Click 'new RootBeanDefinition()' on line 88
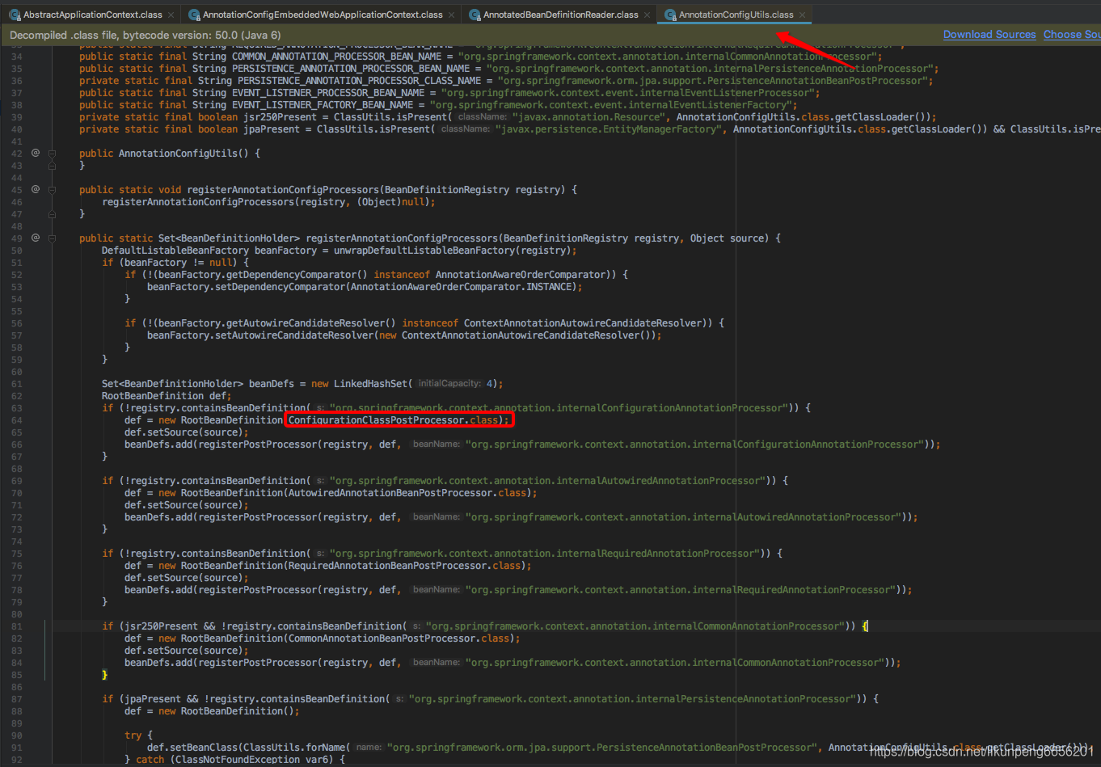Image resolution: width=1101 pixels, height=767 pixels. 226,711
